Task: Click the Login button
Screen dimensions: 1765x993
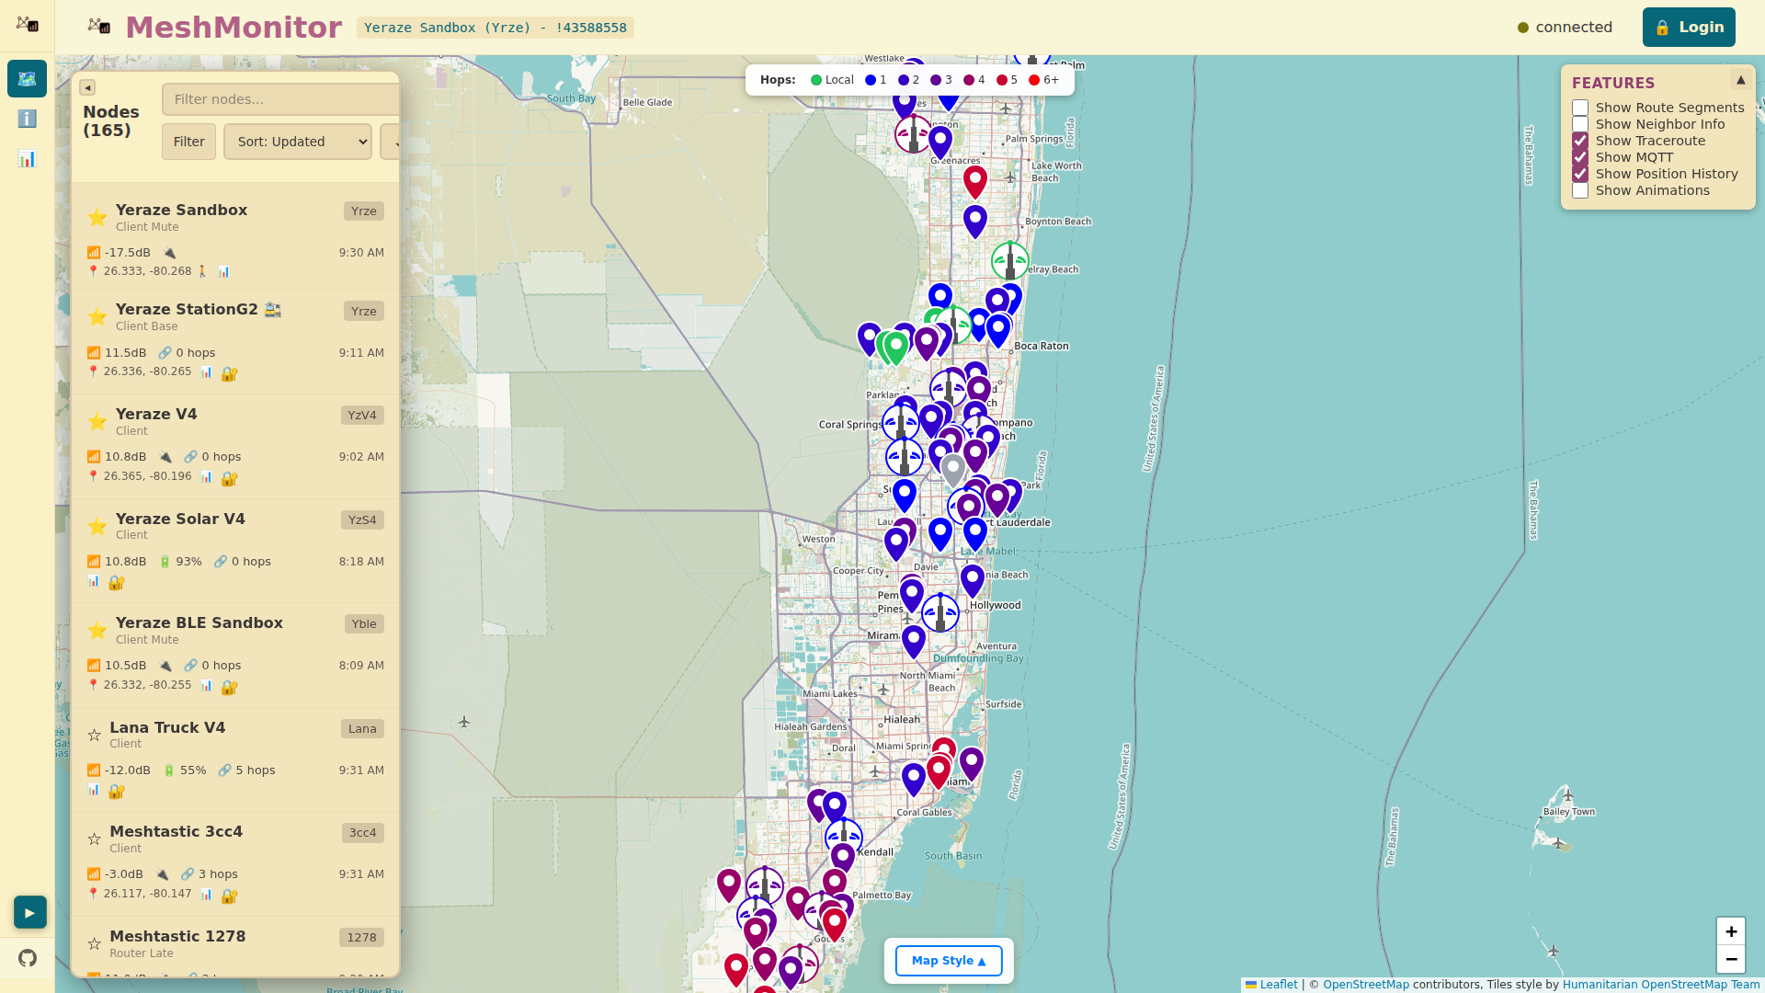Action: coord(1689,28)
